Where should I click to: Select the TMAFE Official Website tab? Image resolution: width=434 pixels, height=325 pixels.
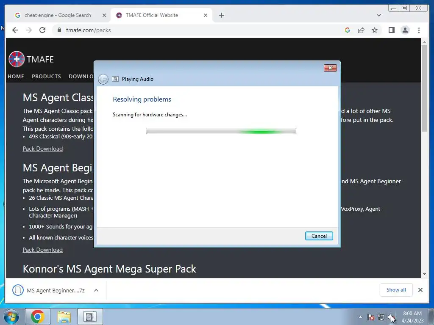[x=162, y=15]
